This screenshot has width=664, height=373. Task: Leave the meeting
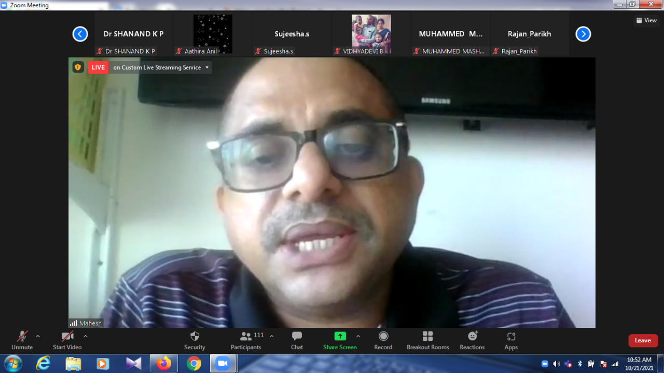(643, 340)
